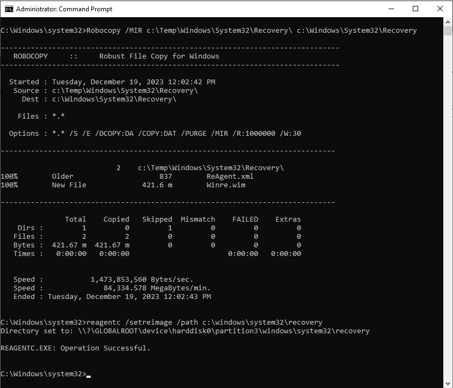
Task: Open the Command Prompt system menu icon
Action: pos(9,9)
